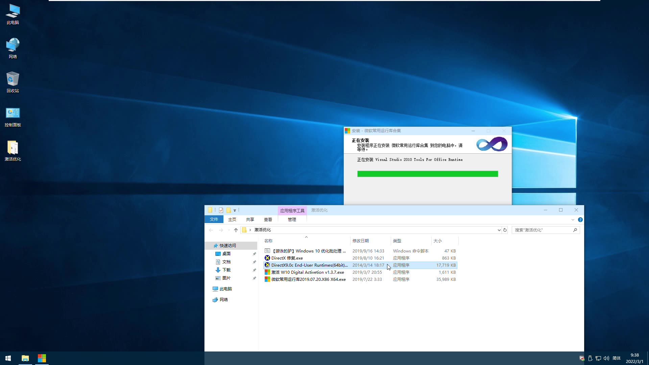The height and width of the screenshot is (365, 649).
Task: Click the installer's green progress bar
Action: pos(427,174)
